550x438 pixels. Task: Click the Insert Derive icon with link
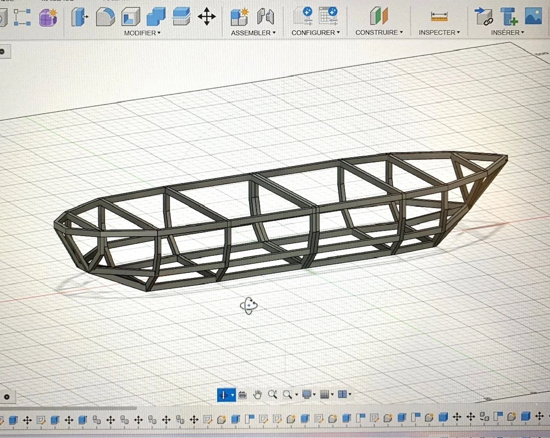coord(484,16)
